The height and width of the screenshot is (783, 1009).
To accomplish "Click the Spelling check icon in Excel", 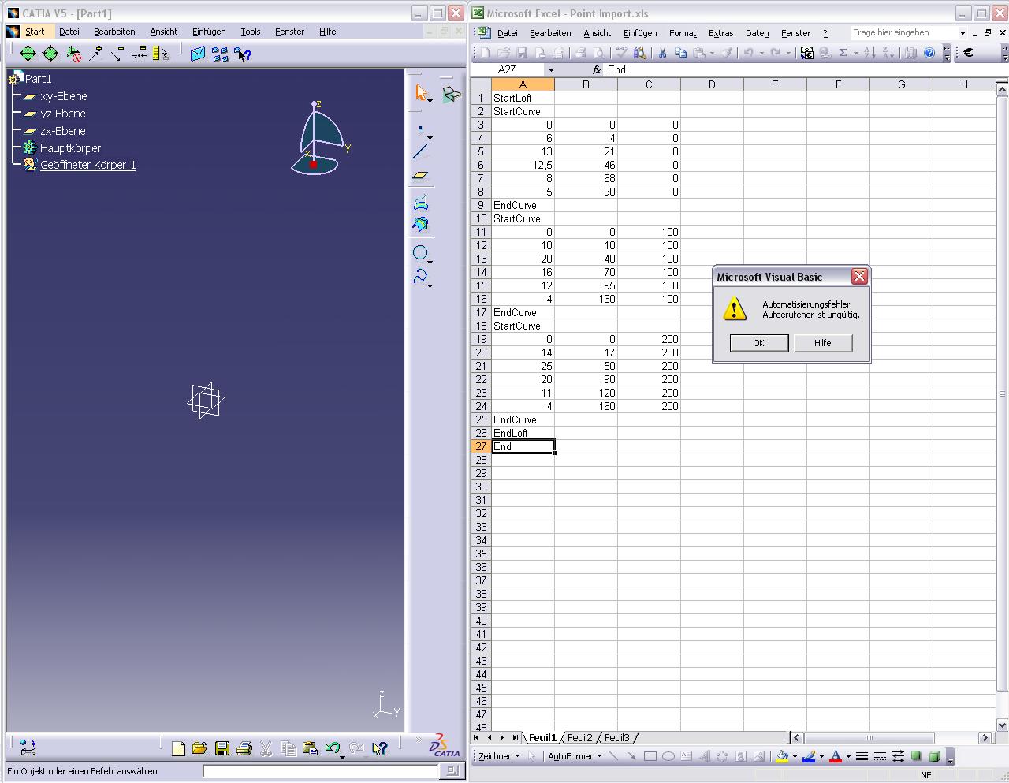I will tap(621, 53).
